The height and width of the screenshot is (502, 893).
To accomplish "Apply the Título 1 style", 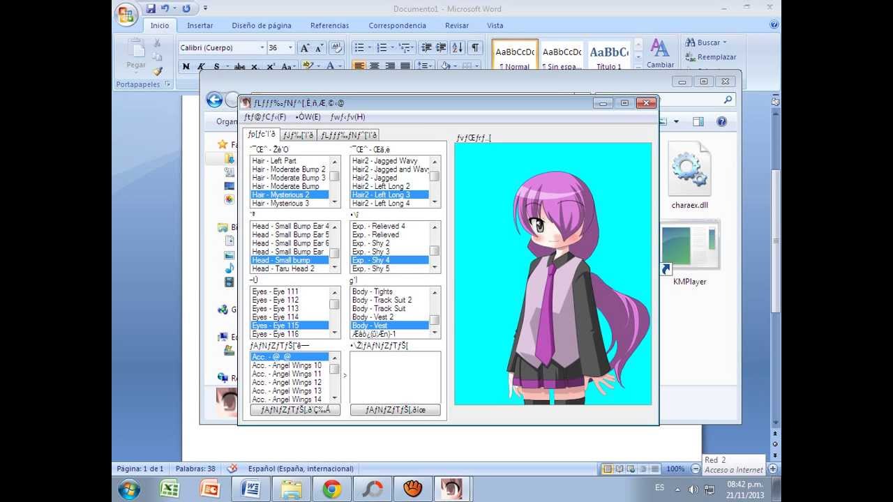I will pyautogui.click(x=609, y=55).
